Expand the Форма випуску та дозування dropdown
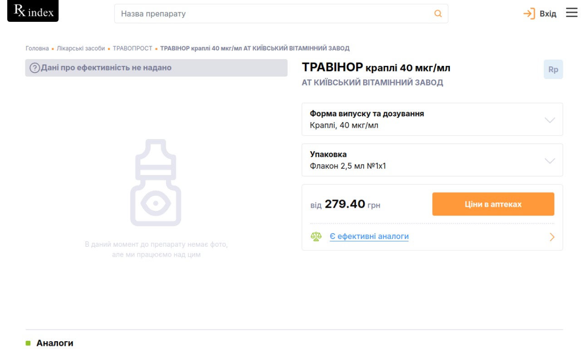 (x=432, y=120)
